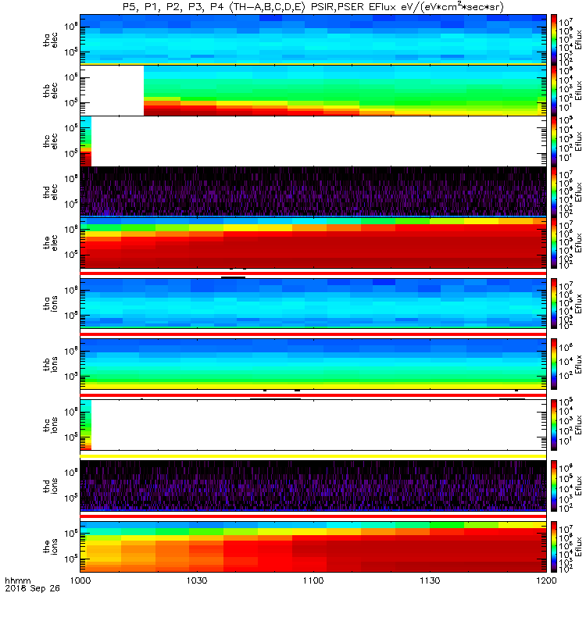Click the narrow thc ions data strip
This screenshot has width=586, height=625.
pos(86,425)
